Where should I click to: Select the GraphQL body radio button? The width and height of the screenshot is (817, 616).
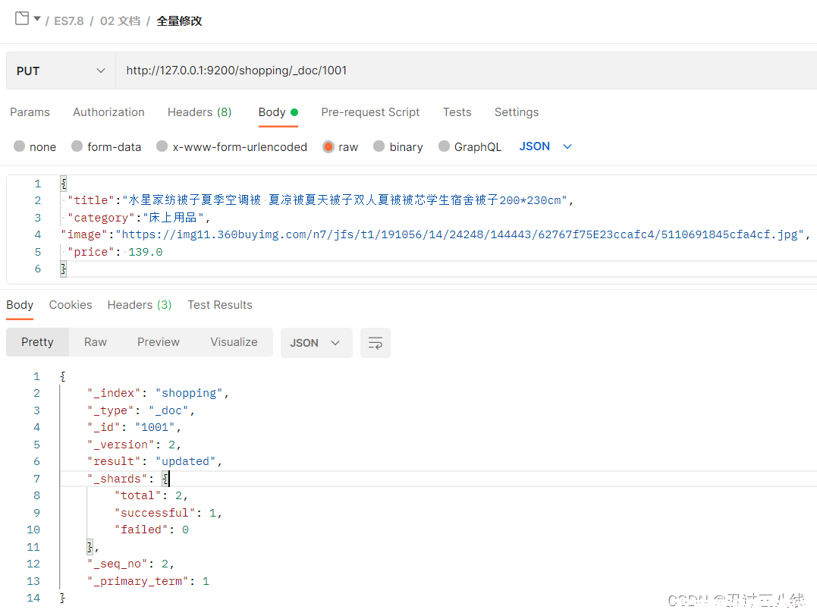tap(444, 146)
